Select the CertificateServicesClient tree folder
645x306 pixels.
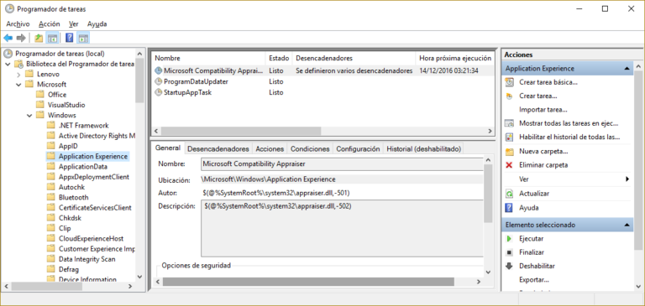[x=95, y=208]
